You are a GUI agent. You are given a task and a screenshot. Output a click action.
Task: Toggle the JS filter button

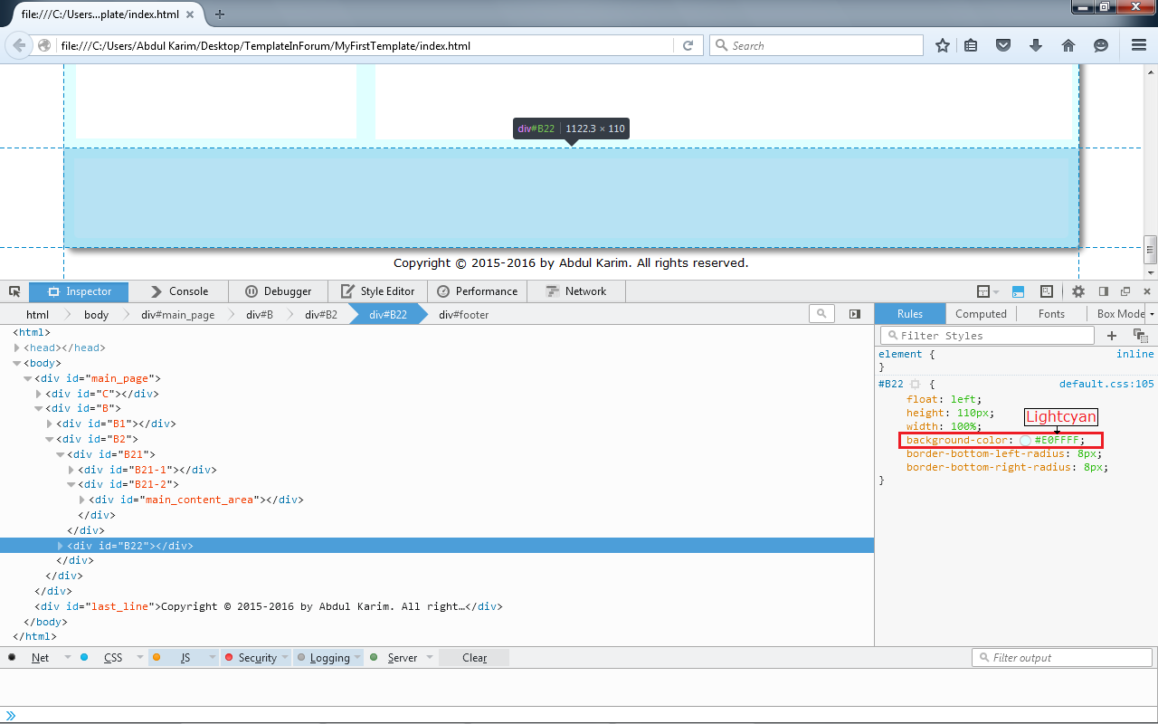tap(185, 658)
